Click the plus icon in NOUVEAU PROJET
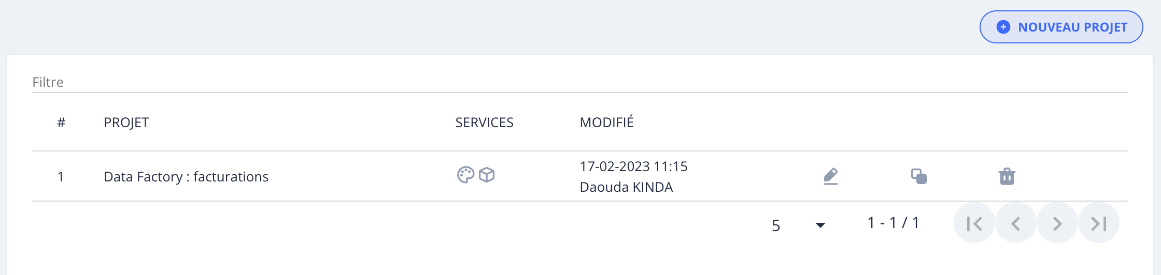Screen dimensions: 1161x275 pos(1003,27)
